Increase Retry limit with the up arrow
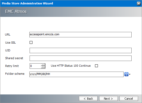This screenshot has width=142, height=103. (x=43, y=65)
